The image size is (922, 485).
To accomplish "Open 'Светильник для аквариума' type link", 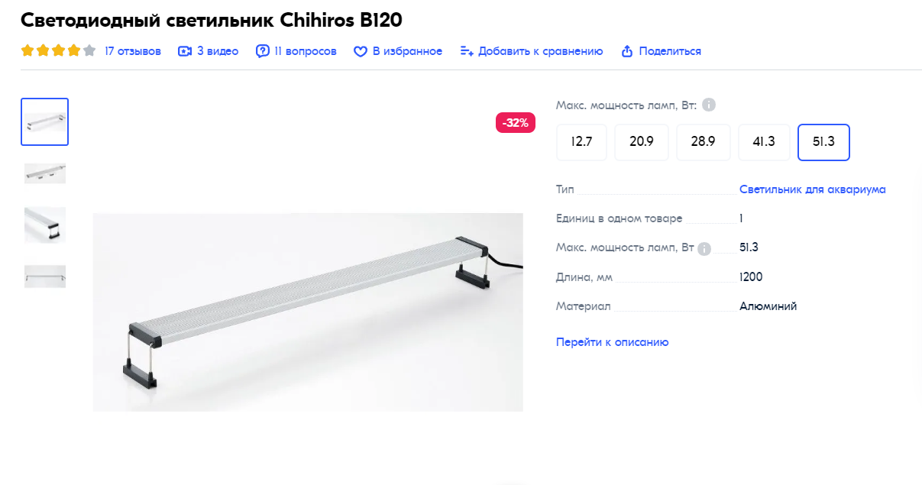I will [813, 189].
